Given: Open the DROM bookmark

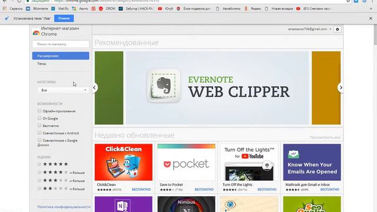Looking at the screenshot, I should click(107, 8).
